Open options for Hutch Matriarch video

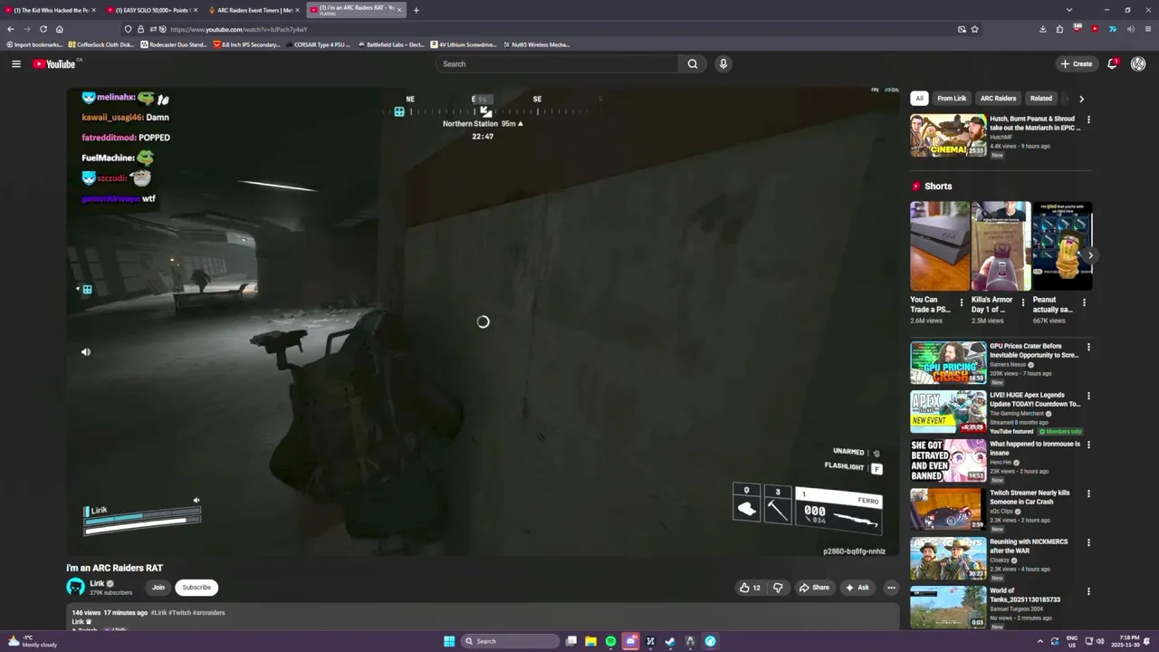point(1088,120)
